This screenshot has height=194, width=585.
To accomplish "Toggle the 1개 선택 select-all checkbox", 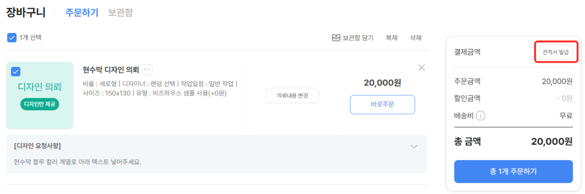I will 12,38.
